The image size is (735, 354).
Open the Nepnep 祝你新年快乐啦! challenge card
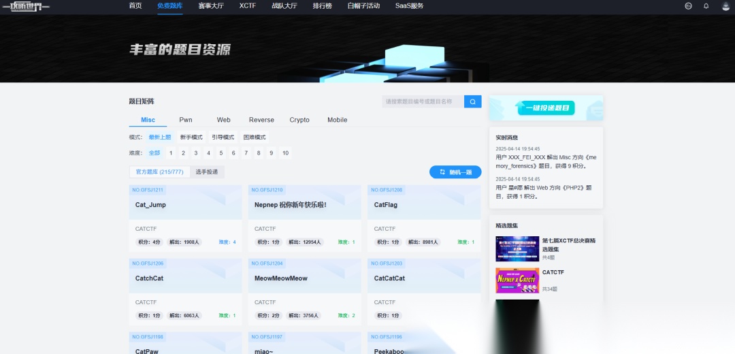tap(305, 219)
